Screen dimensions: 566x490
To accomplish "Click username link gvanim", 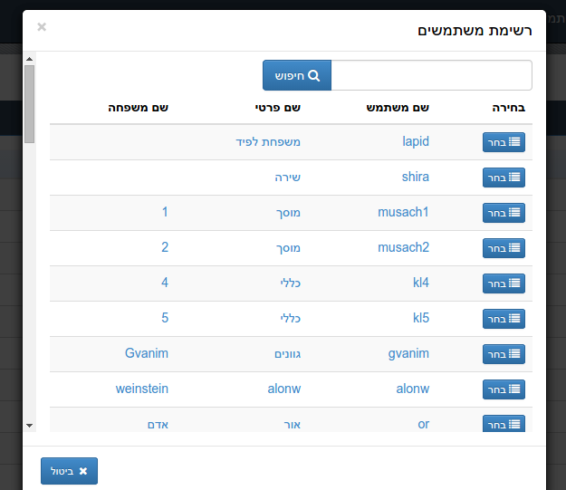I will (408, 353).
